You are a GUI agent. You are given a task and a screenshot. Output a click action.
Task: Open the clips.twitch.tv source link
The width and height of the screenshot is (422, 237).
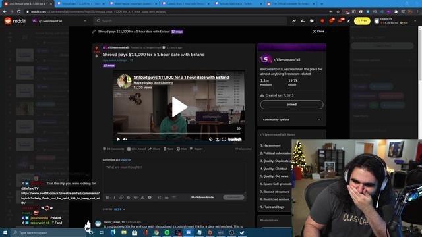117,61
